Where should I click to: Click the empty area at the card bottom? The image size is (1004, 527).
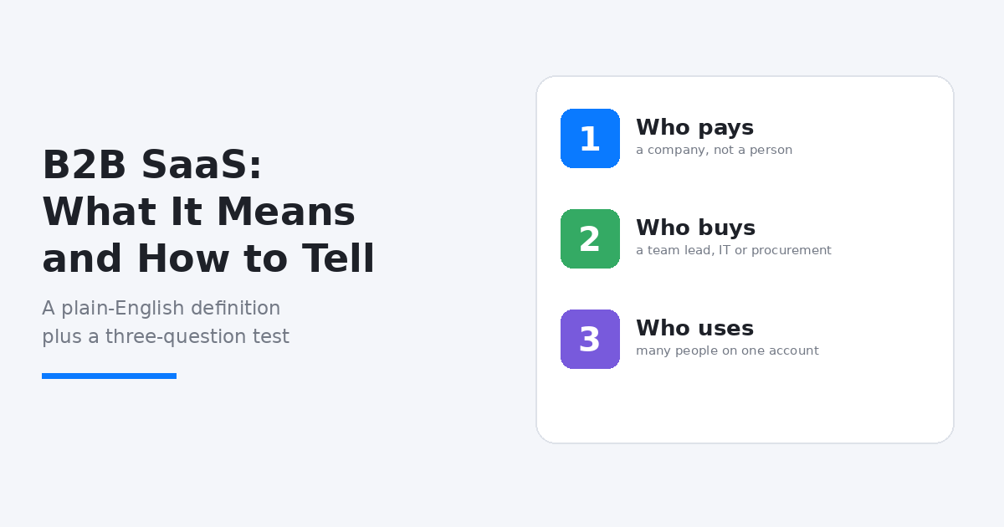click(745, 407)
